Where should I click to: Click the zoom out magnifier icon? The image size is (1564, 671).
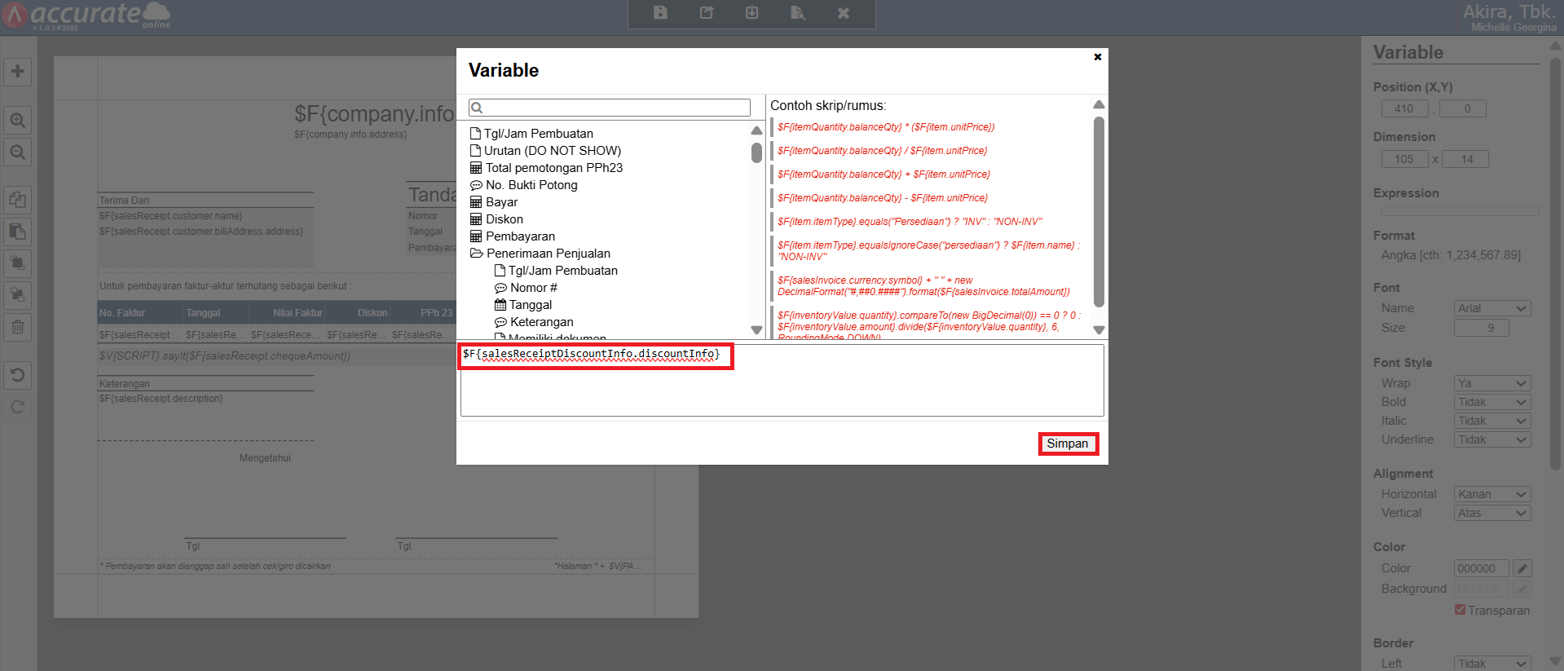click(x=17, y=152)
